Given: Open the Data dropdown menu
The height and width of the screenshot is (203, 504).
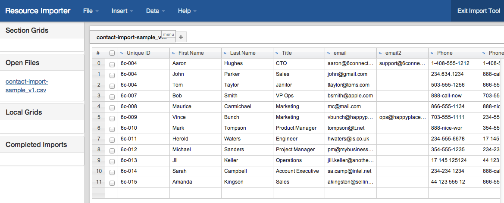Looking at the screenshot, I should point(155,11).
